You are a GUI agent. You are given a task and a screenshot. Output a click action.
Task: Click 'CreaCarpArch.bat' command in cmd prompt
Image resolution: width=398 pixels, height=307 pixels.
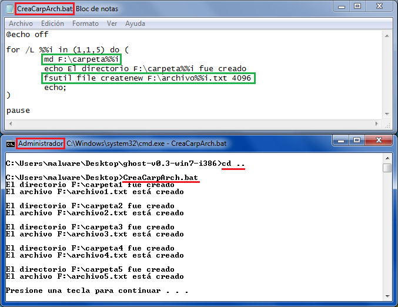(x=160, y=178)
